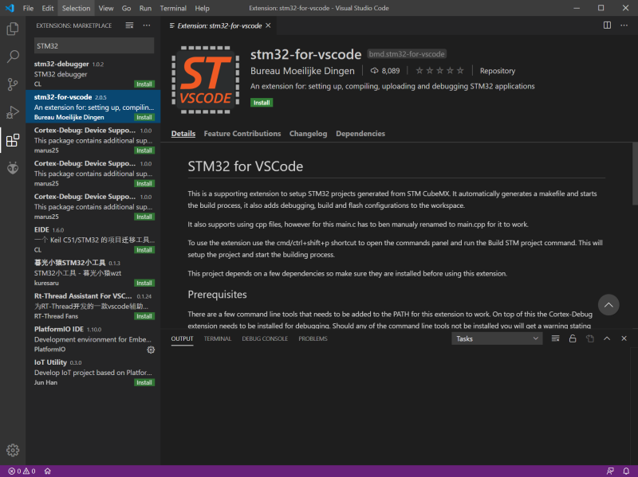The width and height of the screenshot is (638, 477).
Task: Open the Run and Debug view
Action: tap(12, 111)
